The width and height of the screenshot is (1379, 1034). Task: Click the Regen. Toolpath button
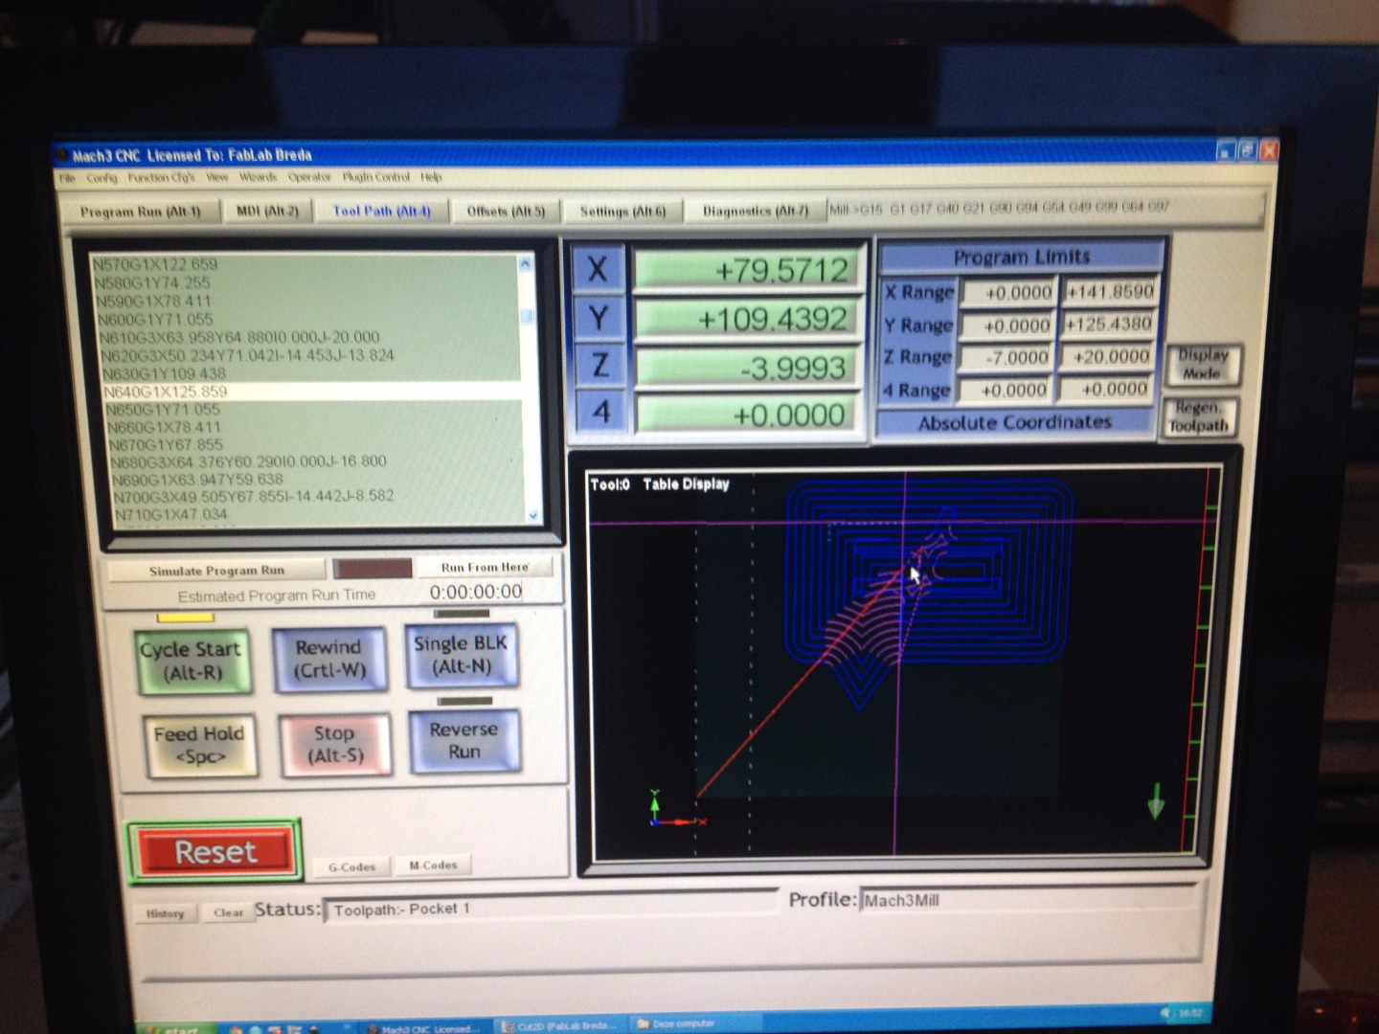(x=1200, y=417)
